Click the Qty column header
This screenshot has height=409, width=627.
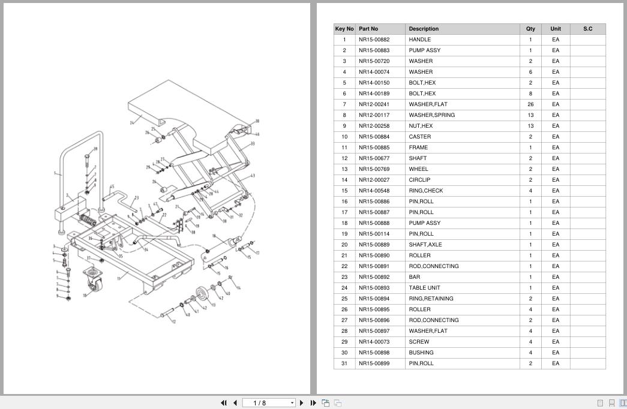click(x=530, y=29)
